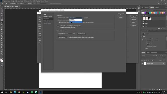Expand the Roxos gradient folder
The height and width of the screenshot is (94, 167).
(142, 26)
